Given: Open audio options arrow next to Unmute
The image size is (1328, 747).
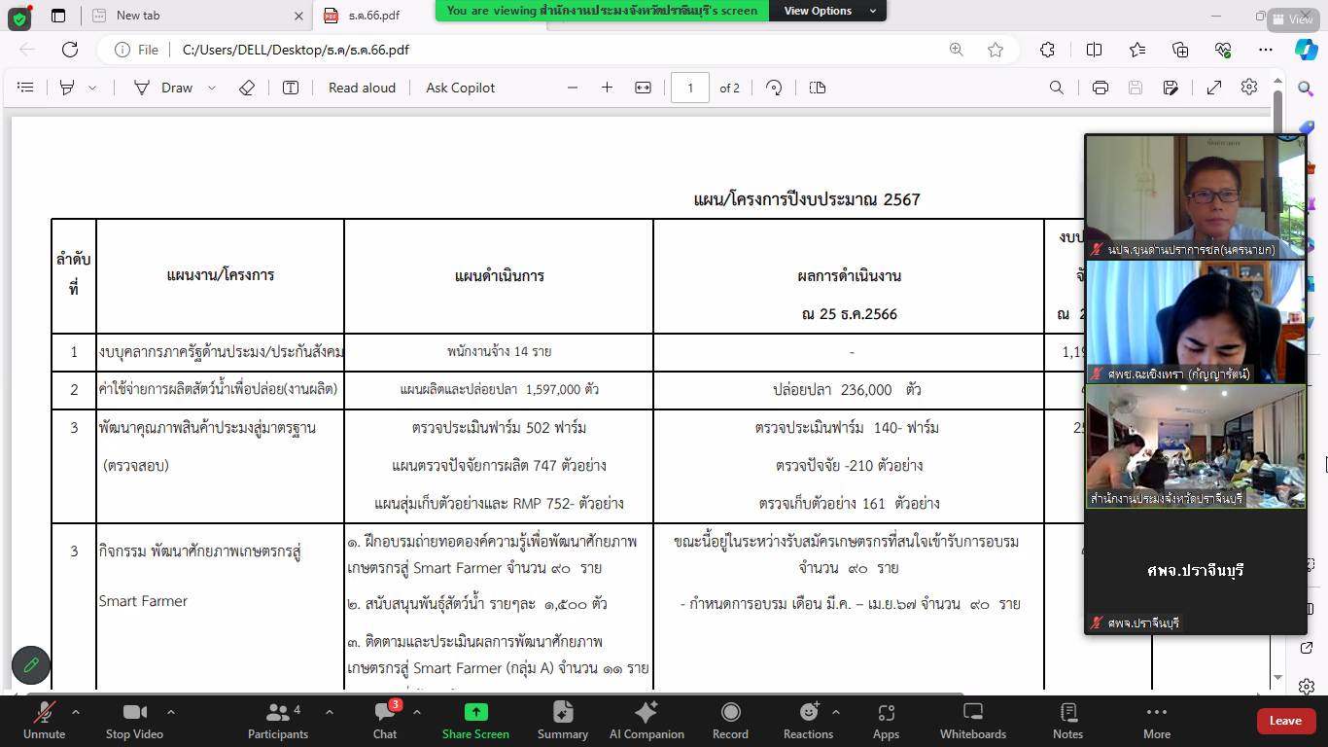Looking at the screenshot, I should (x=76, y=712).
